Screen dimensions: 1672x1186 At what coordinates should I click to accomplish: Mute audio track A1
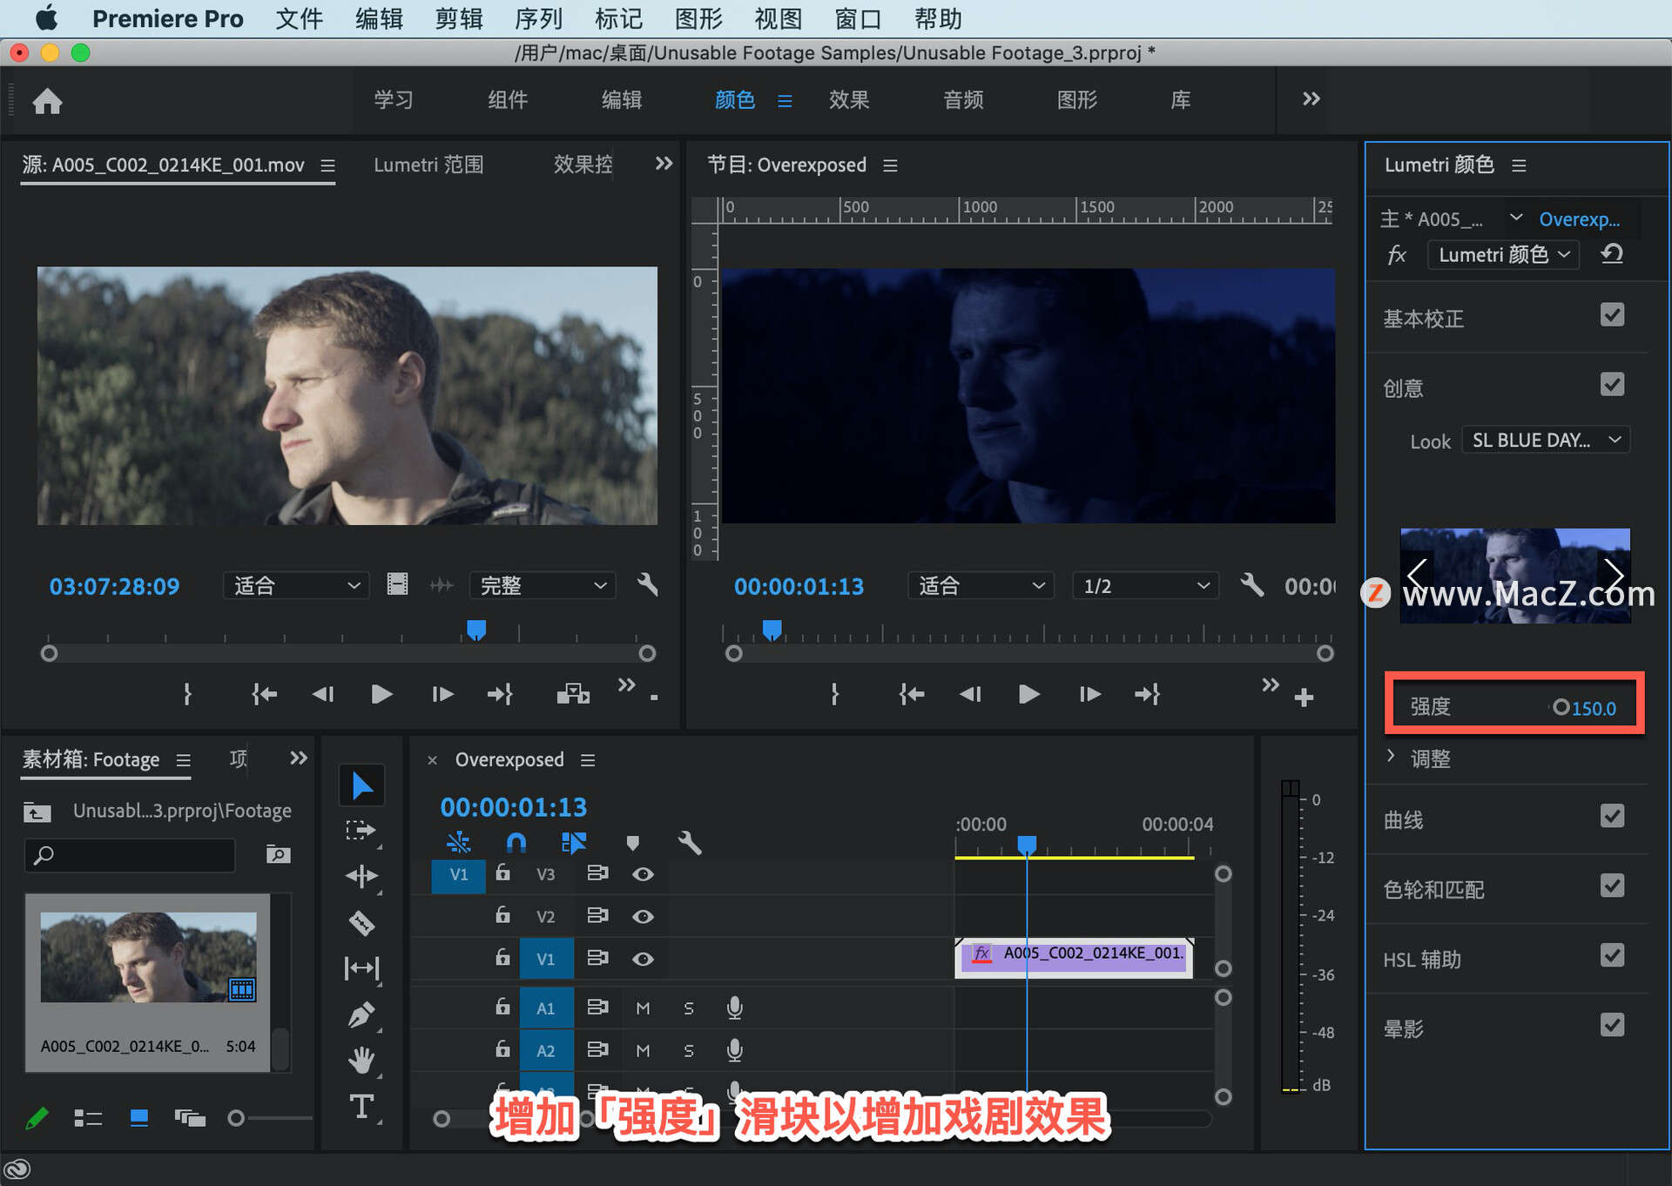click(643, 1007)
